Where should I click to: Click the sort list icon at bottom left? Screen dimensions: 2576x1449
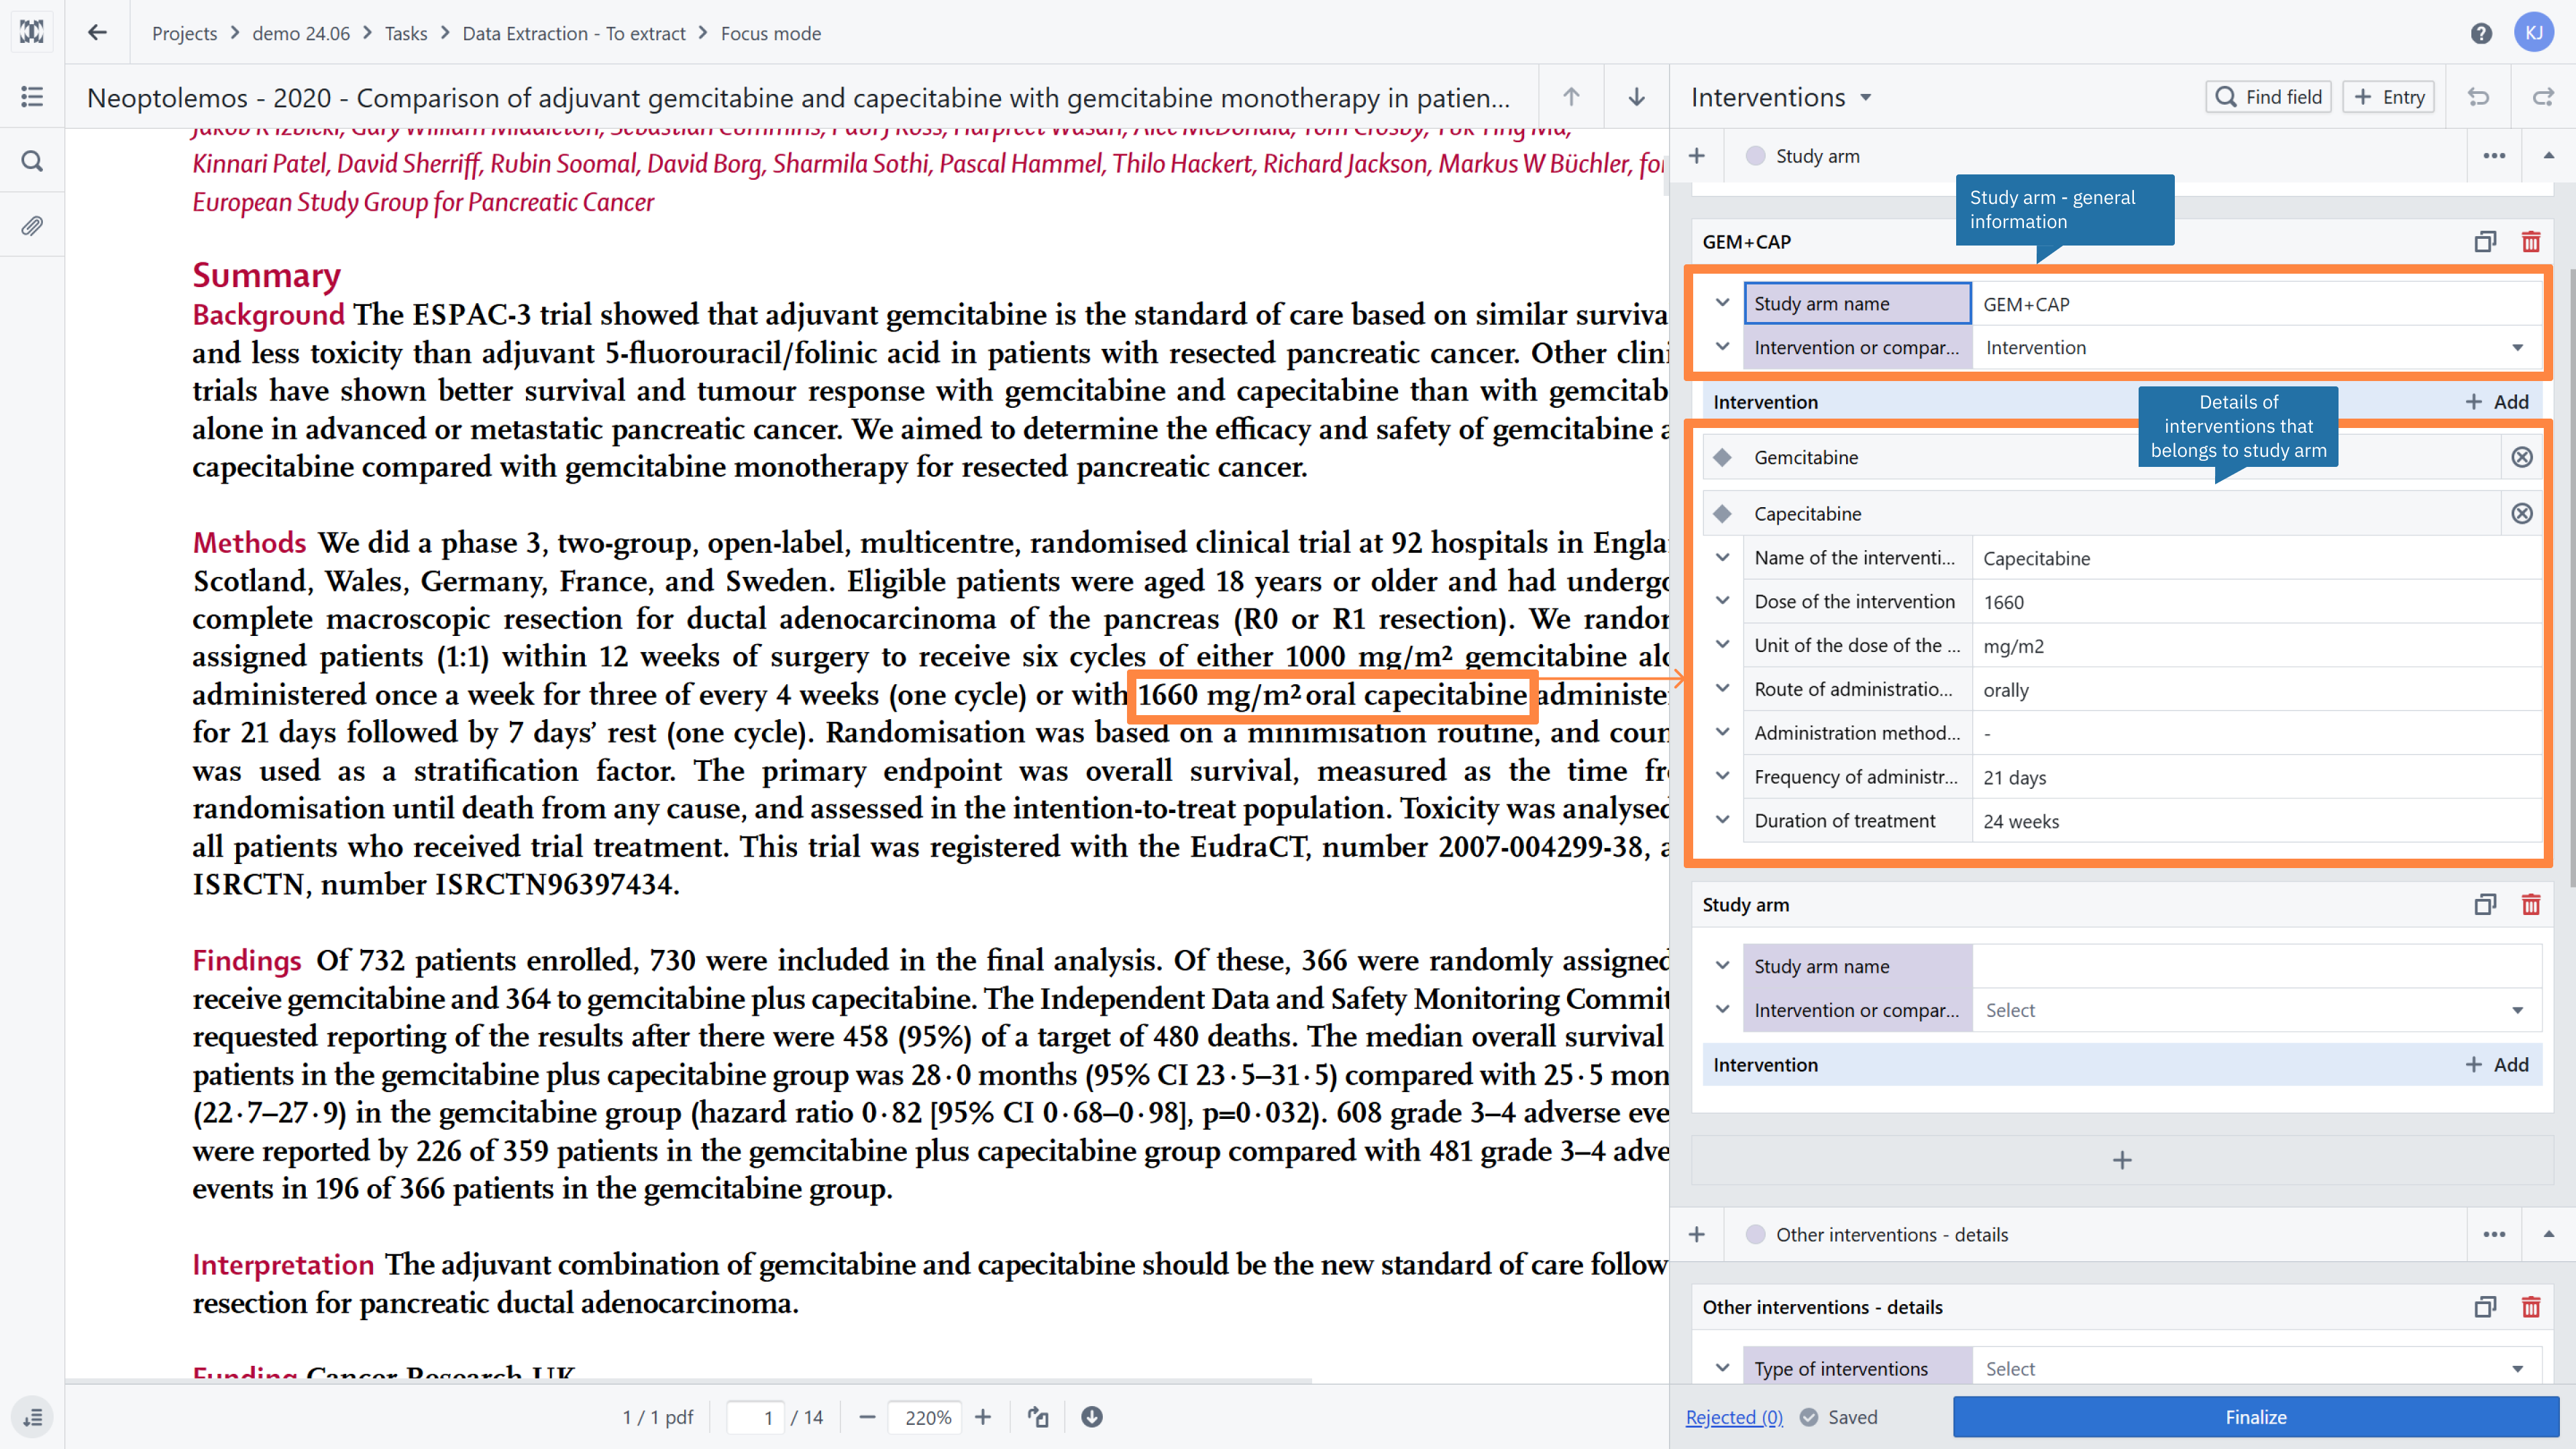click(32, 1417)
